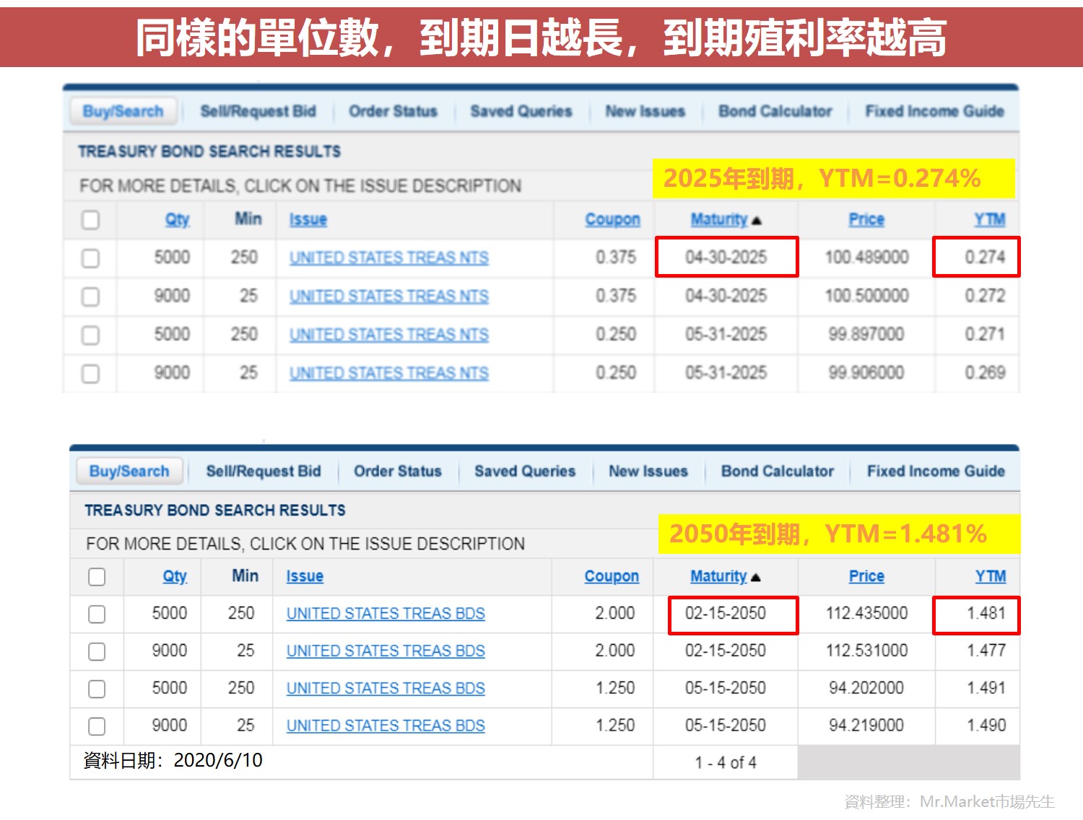Open TREAS NTS issue priced 99.906000

click(x=389, y=374)
